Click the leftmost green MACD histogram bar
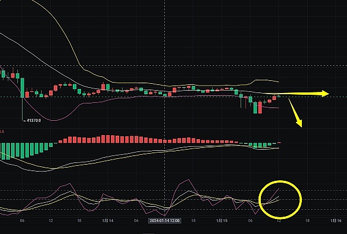This screenshot has height=234, width=347. pyautogui.click(x=2, y=151)
